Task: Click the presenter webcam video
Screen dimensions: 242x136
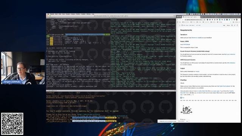Action: pos(23,68)
